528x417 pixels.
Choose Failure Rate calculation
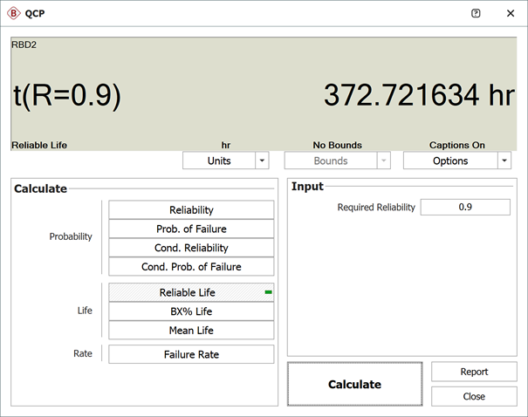pos(191,354)
